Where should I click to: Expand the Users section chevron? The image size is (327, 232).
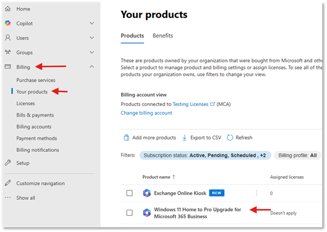click(92, 38)
